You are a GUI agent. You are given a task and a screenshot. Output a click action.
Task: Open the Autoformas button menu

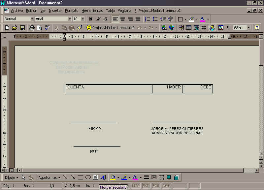click(49, 177)
